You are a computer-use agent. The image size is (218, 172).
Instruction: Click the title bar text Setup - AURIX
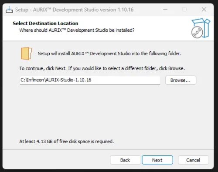click(x=74, y=10)
